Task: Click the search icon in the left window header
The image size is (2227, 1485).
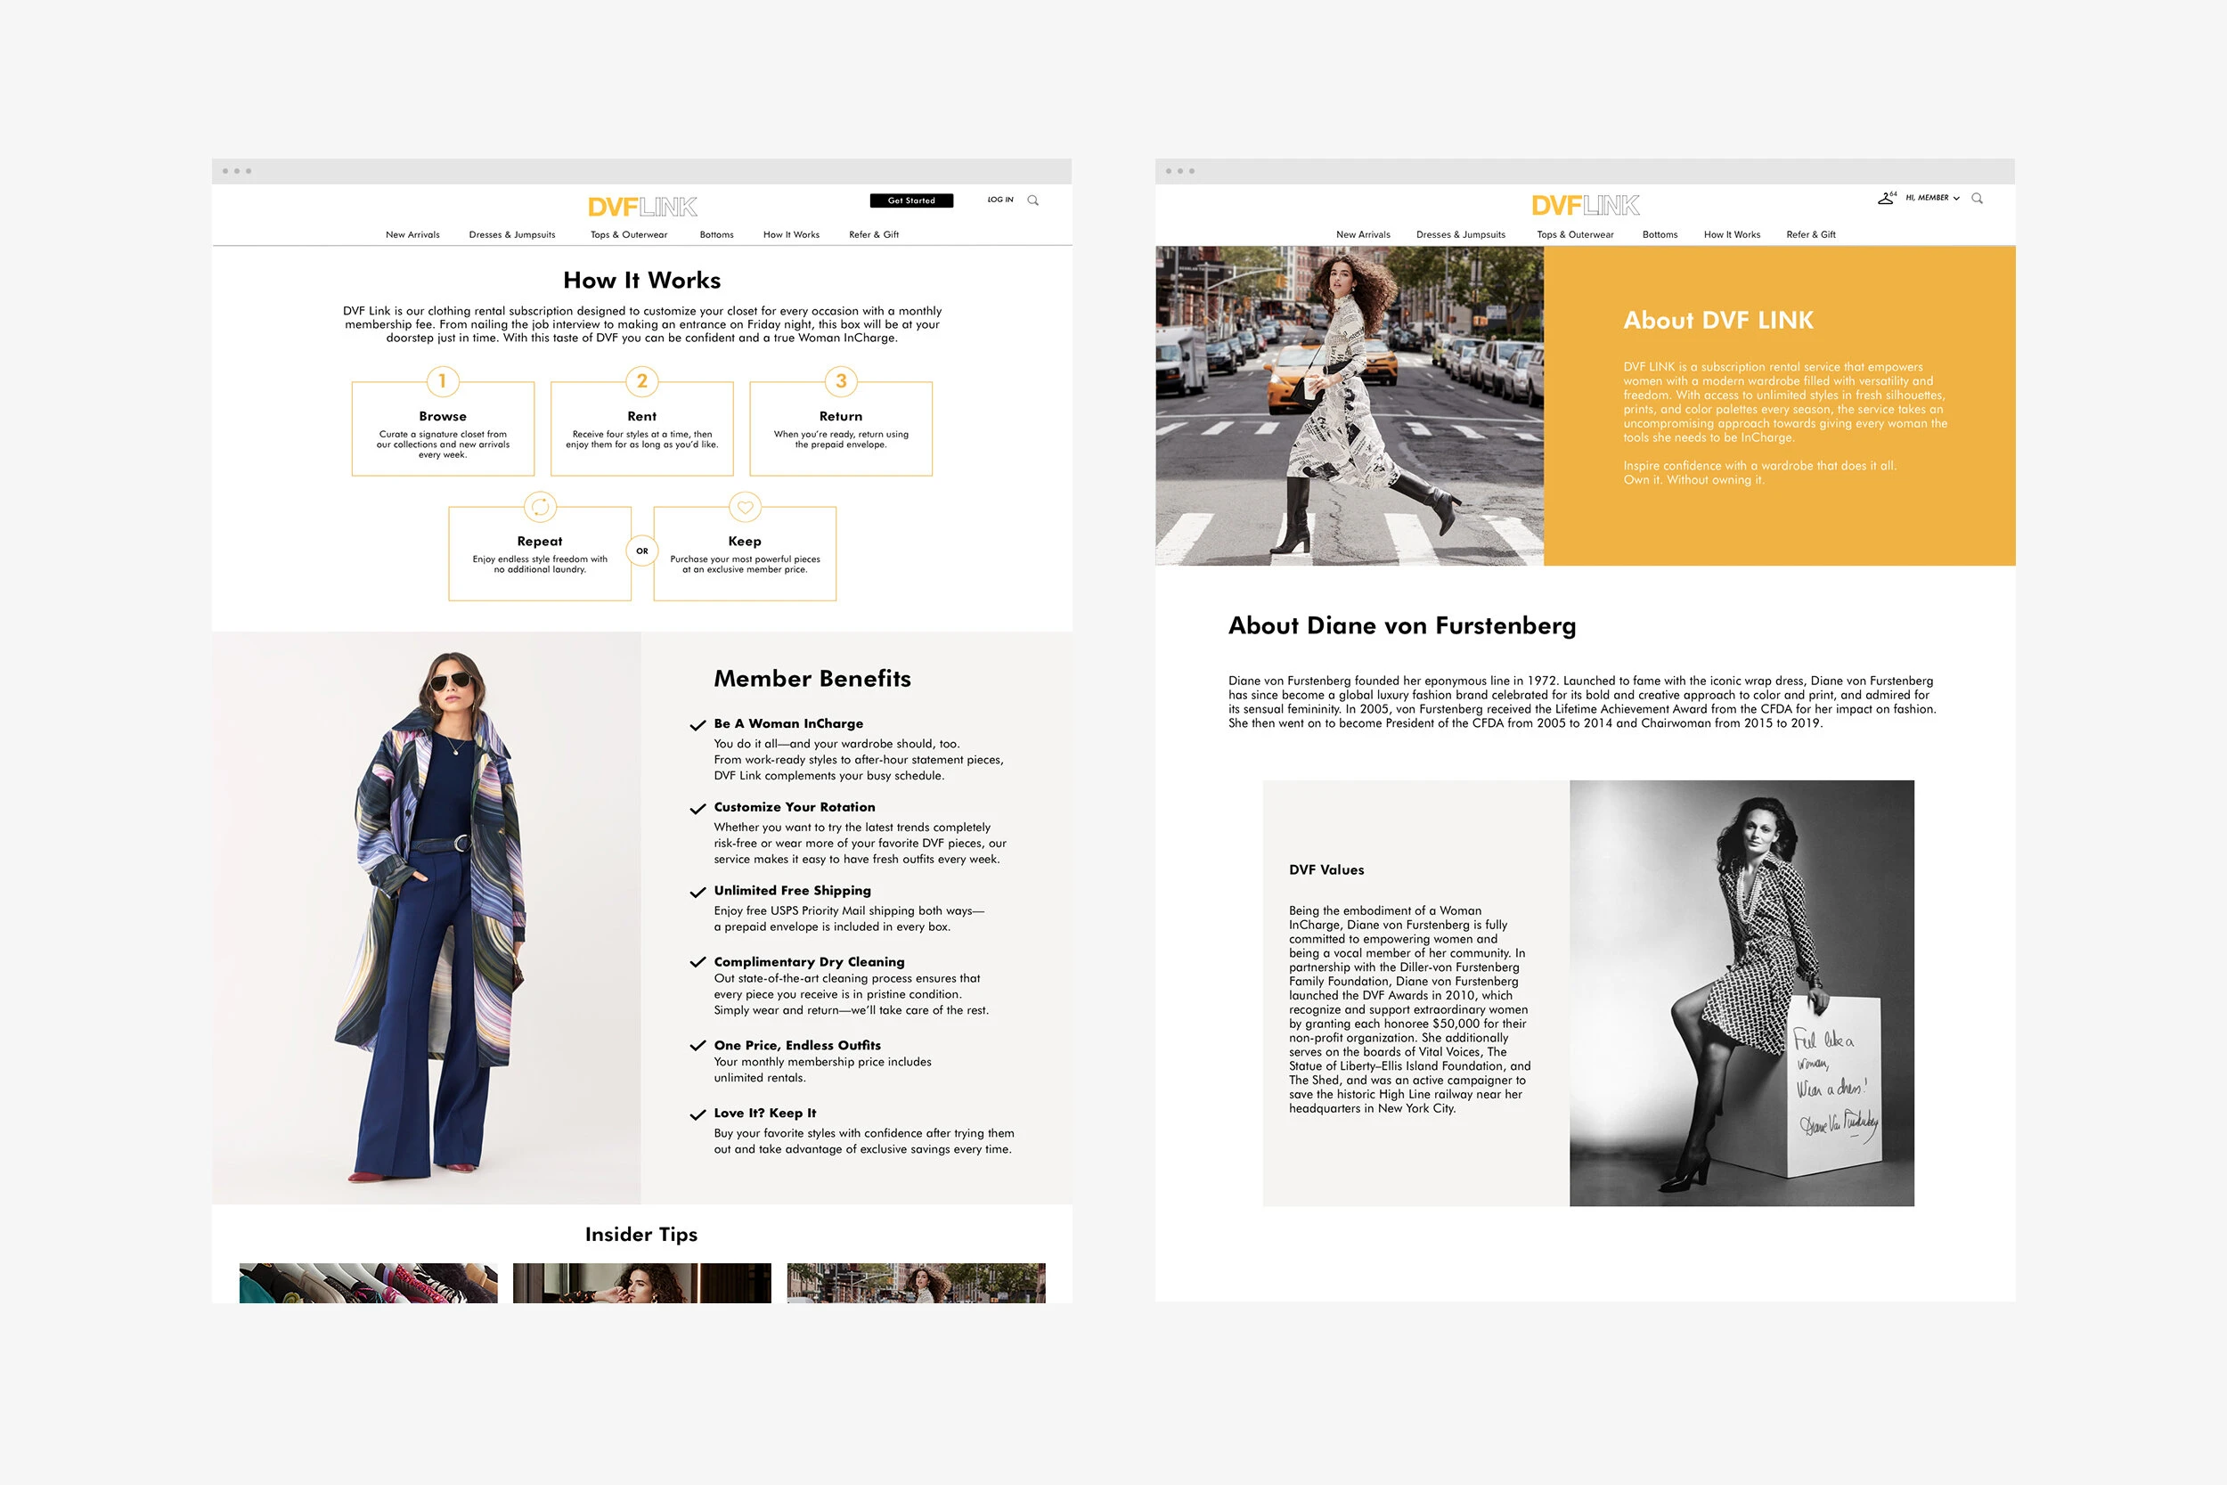Action: pos(1033,200)
